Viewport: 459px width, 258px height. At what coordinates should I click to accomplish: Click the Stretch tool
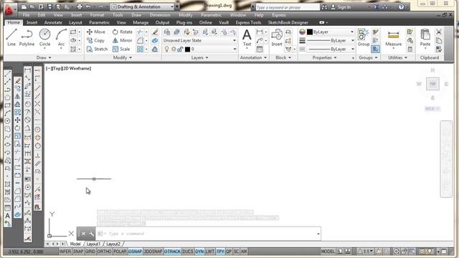(98, 49)
